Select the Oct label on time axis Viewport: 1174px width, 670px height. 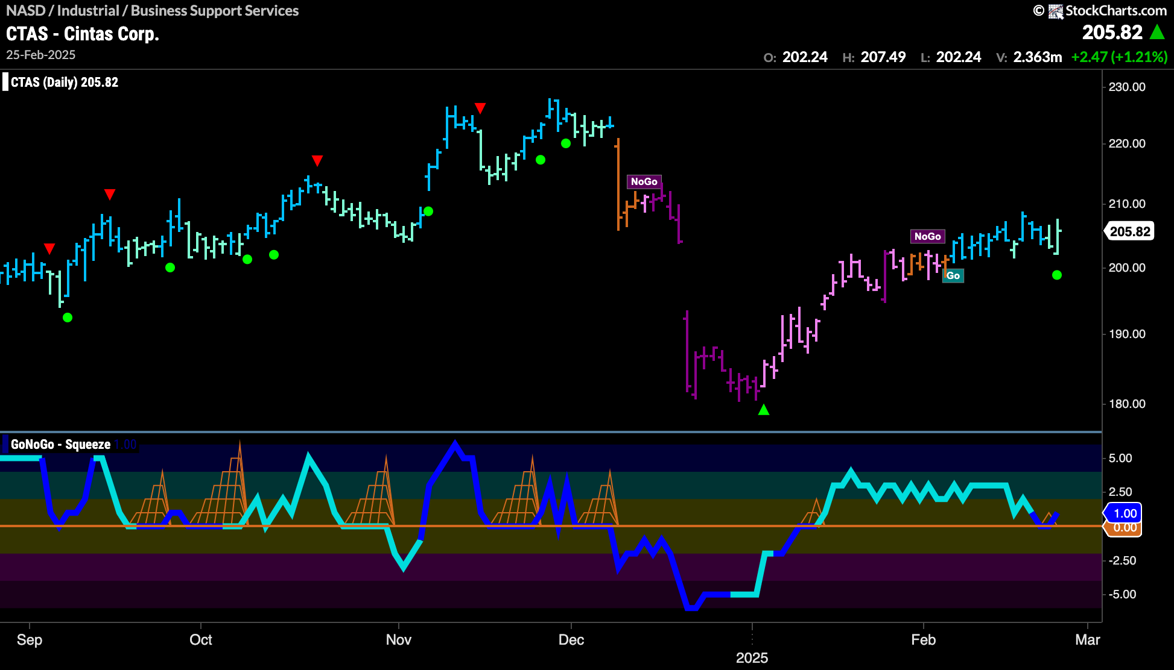(x=201, y=640)
